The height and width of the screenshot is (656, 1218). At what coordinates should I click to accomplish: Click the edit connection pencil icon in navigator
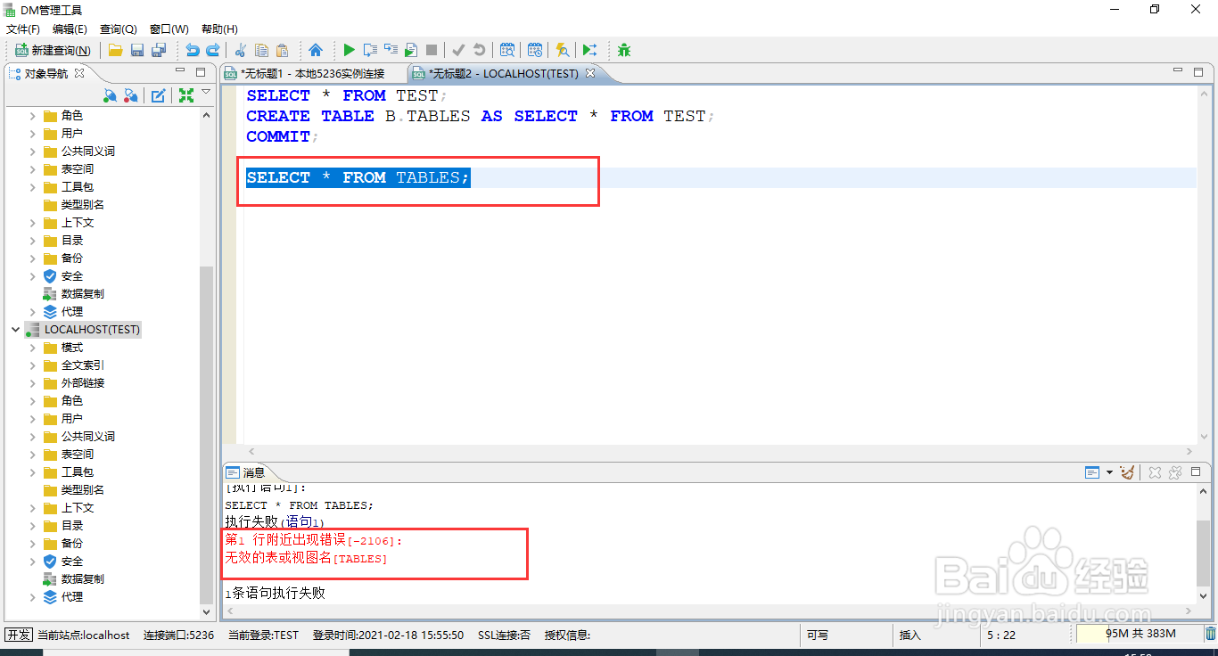coord(158,95)
